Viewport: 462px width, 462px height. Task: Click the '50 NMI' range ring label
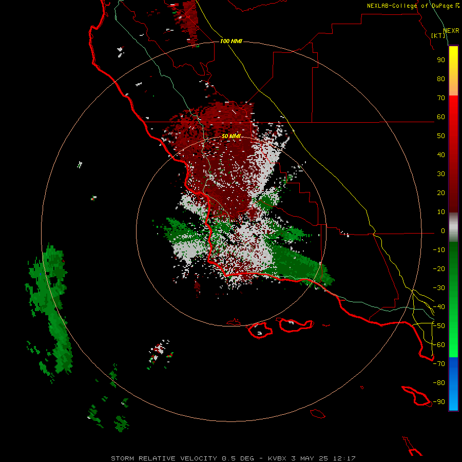[231, 136]
